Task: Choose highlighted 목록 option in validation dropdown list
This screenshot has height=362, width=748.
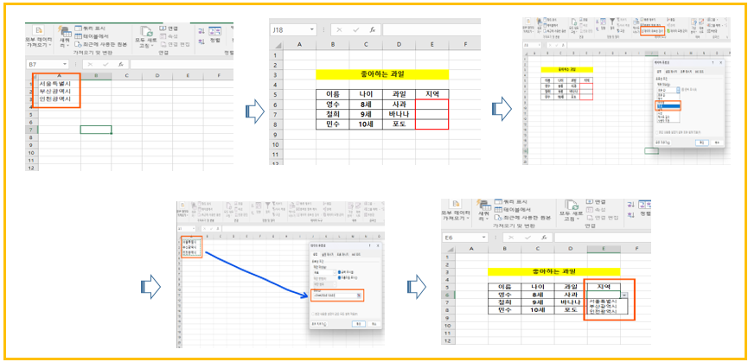Action: pos(668,106)
